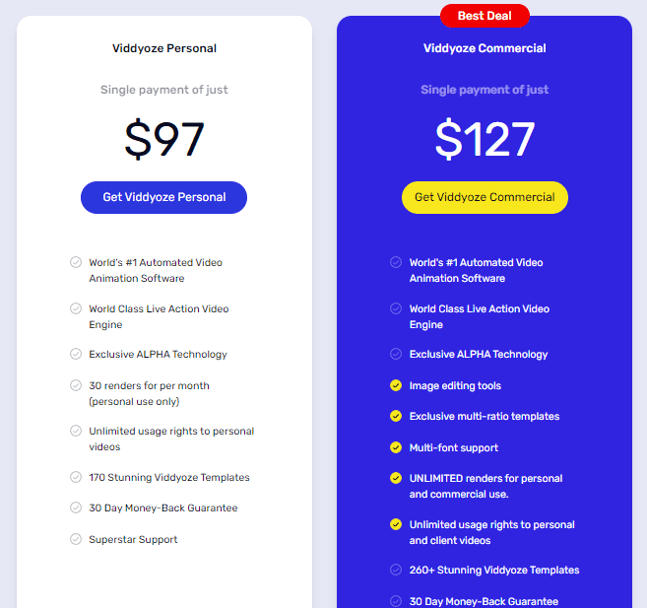647x608 pixels.
Task: Click the checkmark icon beside Exclusive multi-ratio templates
Action: (396, 416)
